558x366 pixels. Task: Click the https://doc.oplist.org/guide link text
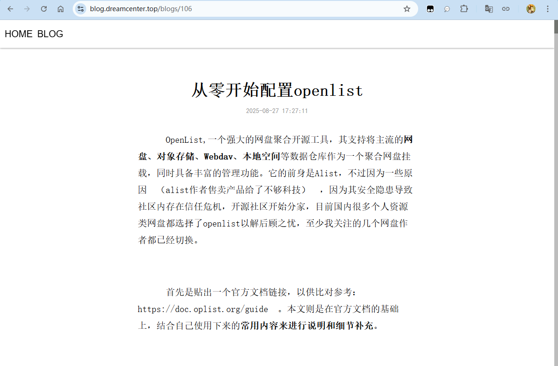click(203, 309)
